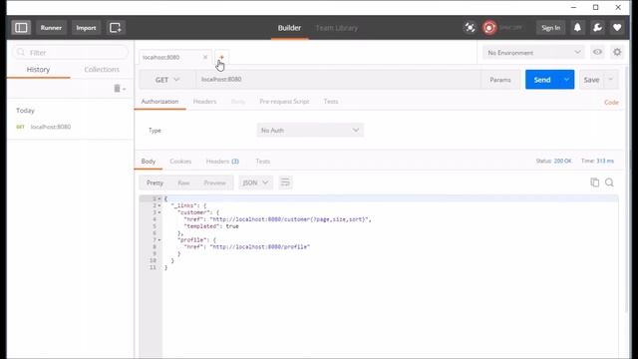Select the History sidebar tab
638x359 pixels.
[38, 70]
